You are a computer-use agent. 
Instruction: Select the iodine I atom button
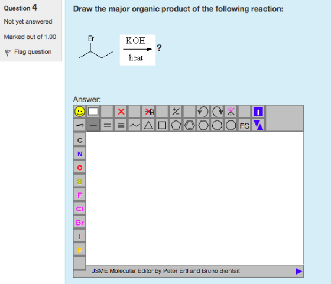coord(80,236)
